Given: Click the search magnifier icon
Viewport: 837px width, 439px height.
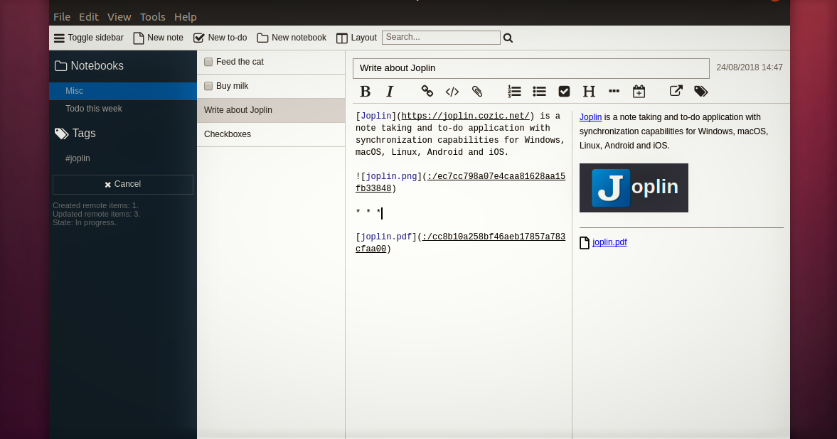Looking at the screenshot, I should [x=508, y=38].
